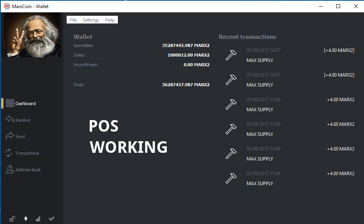
Task: Open the Help menu
Action: pos(110,20)
